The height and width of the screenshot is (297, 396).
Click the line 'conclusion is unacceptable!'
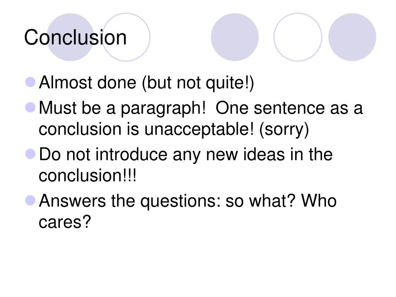point(146,129)
